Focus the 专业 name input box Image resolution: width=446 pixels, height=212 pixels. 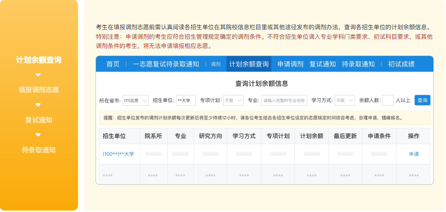[x=284, y=100]
